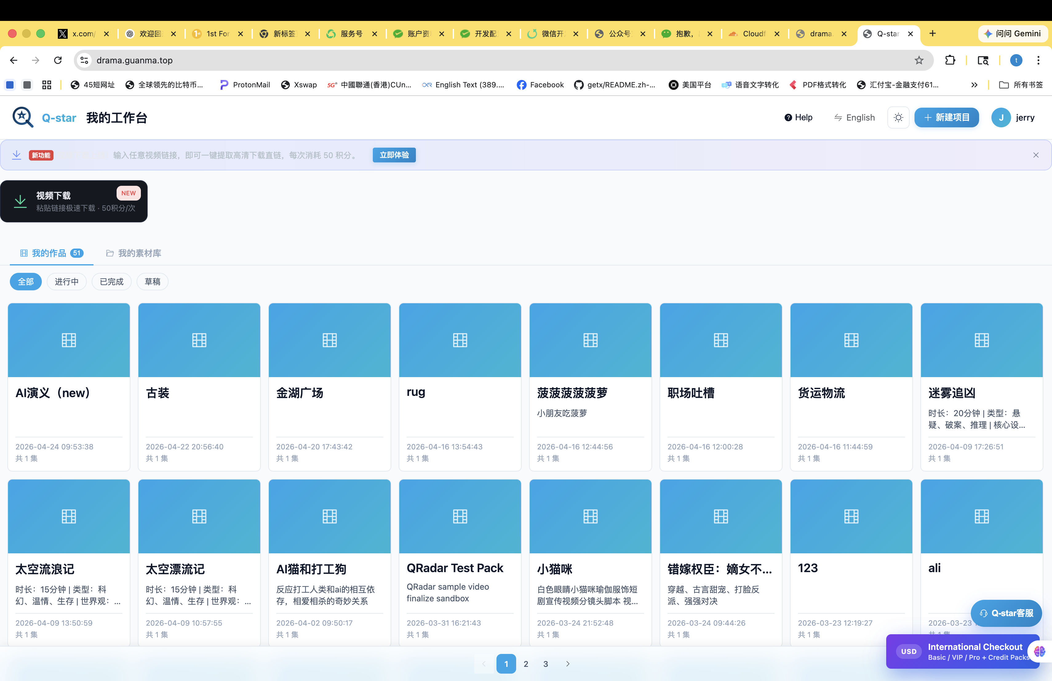The image size is (1052, 681).
Task: Select the 已完成 filter chip
Action: pyautogui.click(x=112, y=282)
